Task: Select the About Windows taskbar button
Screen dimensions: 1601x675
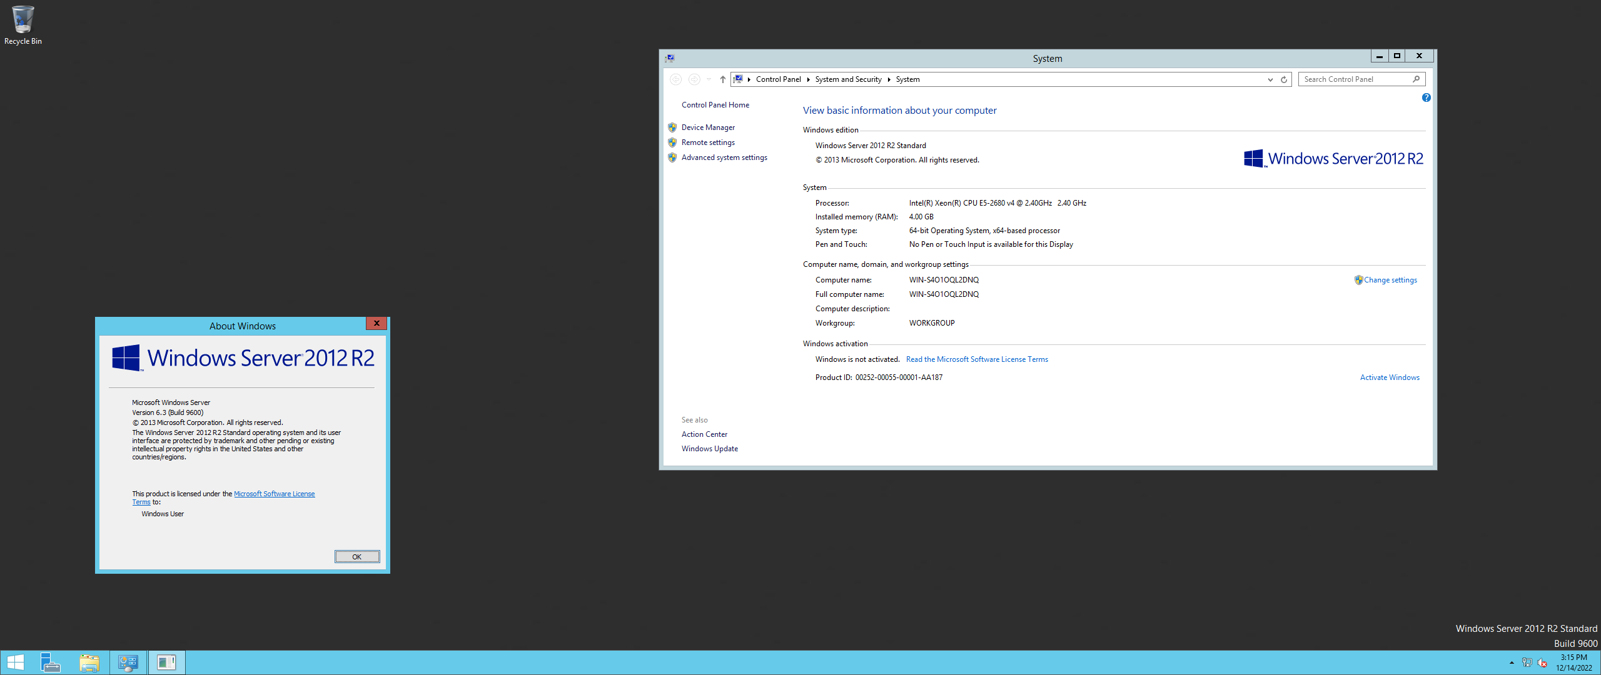Action: [x=166, y=662]
